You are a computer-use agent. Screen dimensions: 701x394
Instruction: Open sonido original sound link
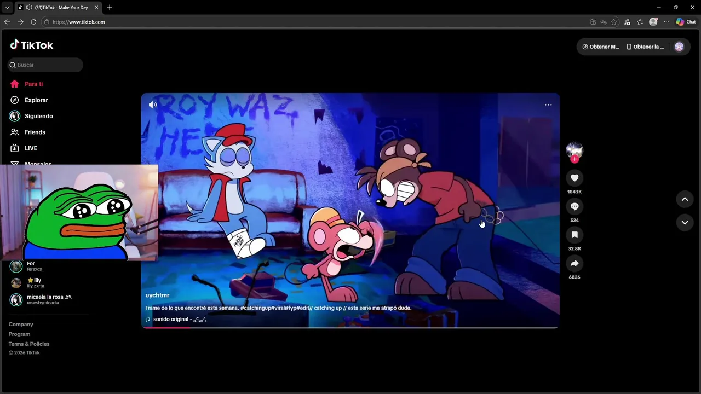[x=176, y=319]
